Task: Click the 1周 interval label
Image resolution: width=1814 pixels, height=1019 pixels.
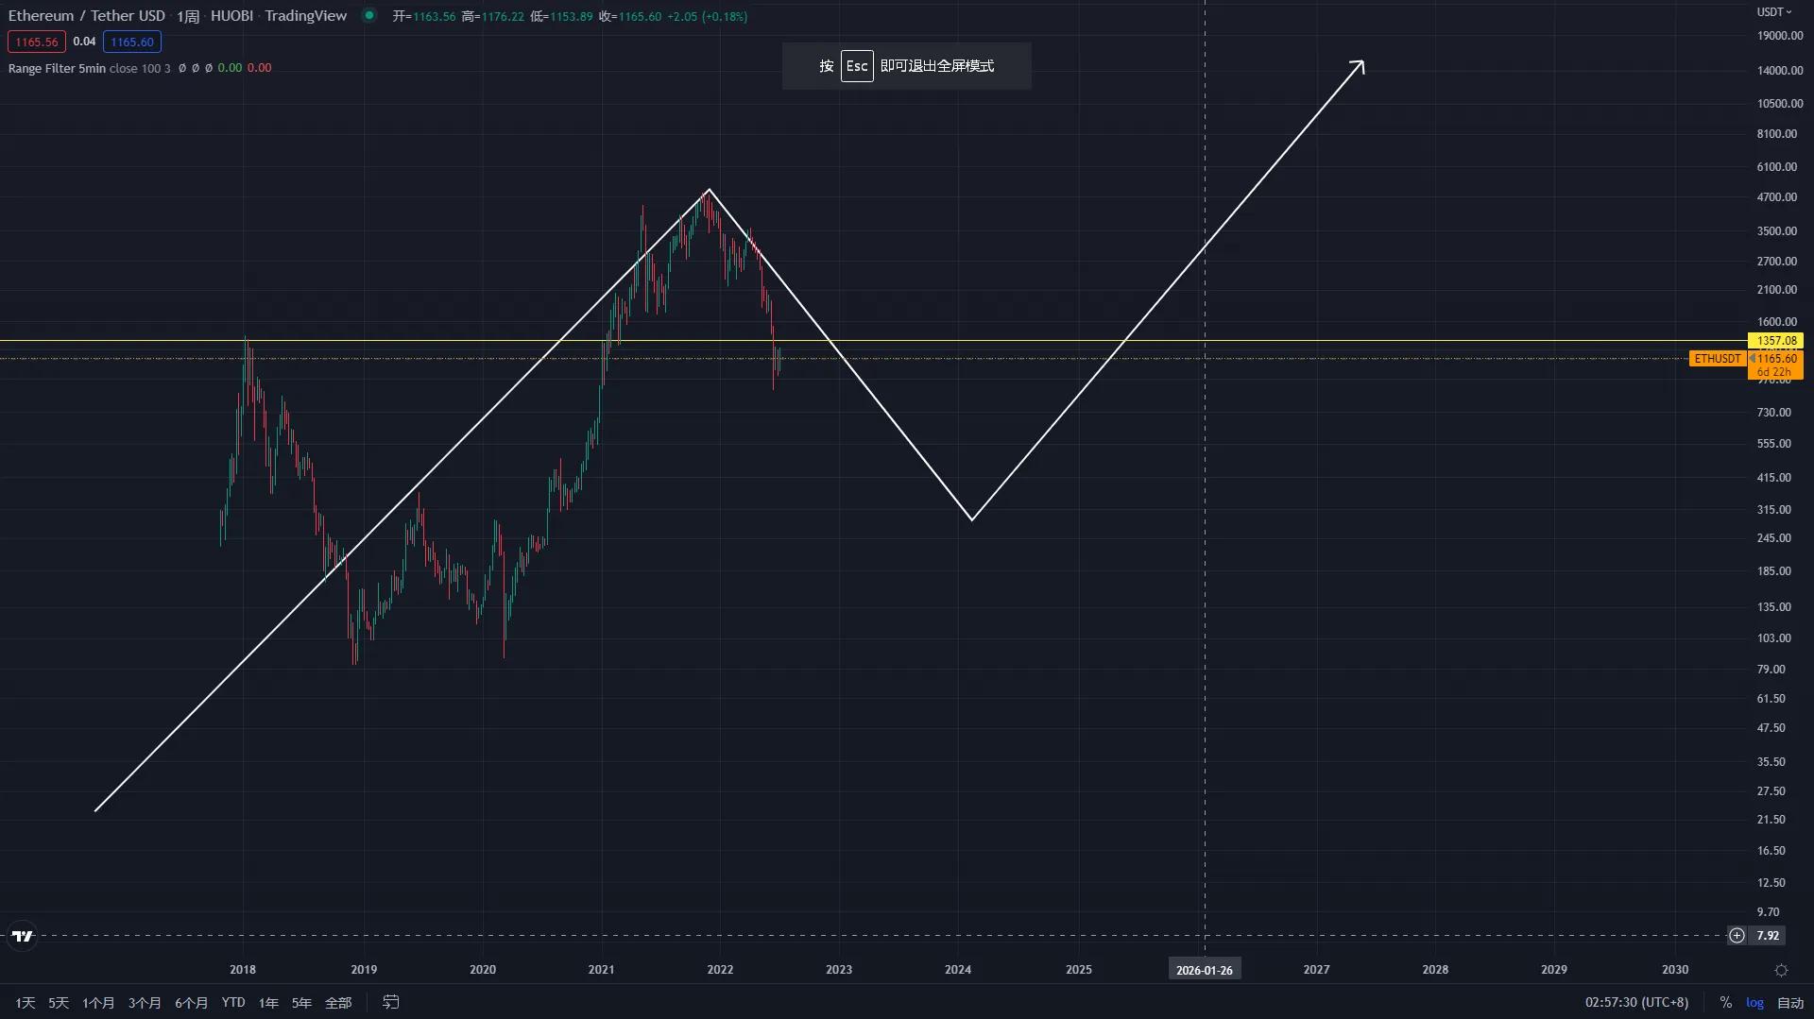Action: click(x=188, y=15)
